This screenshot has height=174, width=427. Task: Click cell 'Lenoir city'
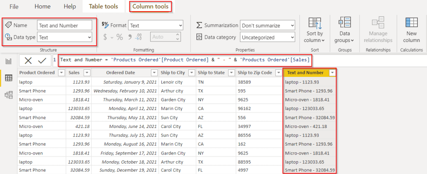pyautogui.click(x=177, y=82)
